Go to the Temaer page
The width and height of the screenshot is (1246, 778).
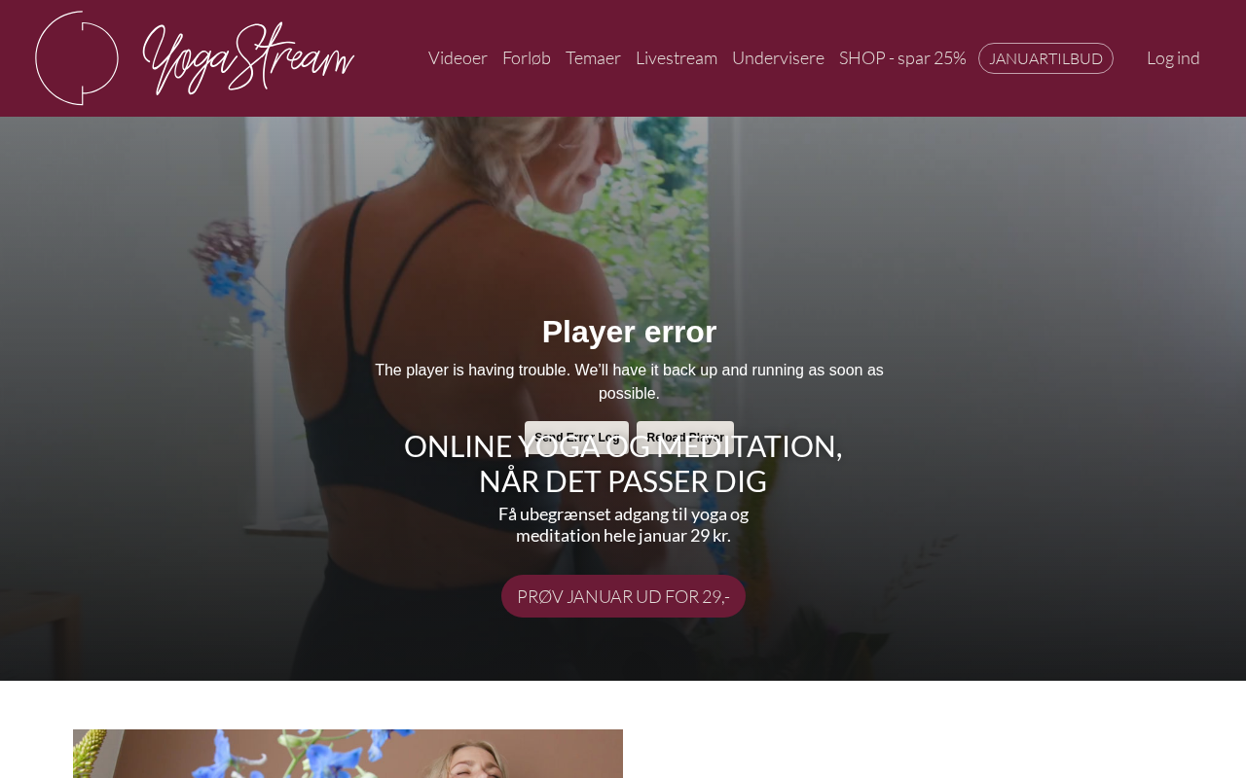click(593, 58)
